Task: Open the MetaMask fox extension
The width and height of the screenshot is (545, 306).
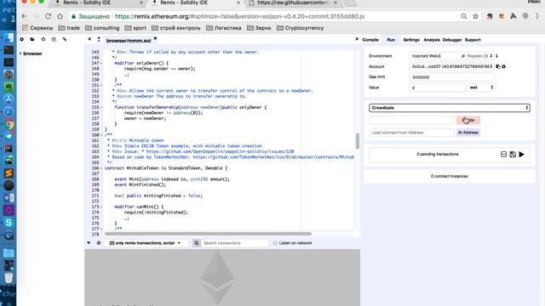Action: click(x=502, y=16)
